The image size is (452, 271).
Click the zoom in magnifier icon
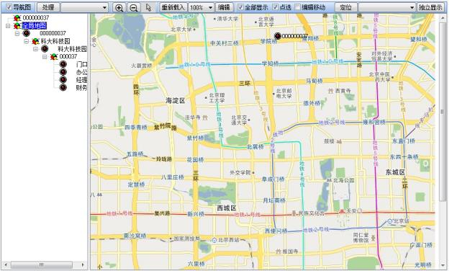tap(119, 7)
